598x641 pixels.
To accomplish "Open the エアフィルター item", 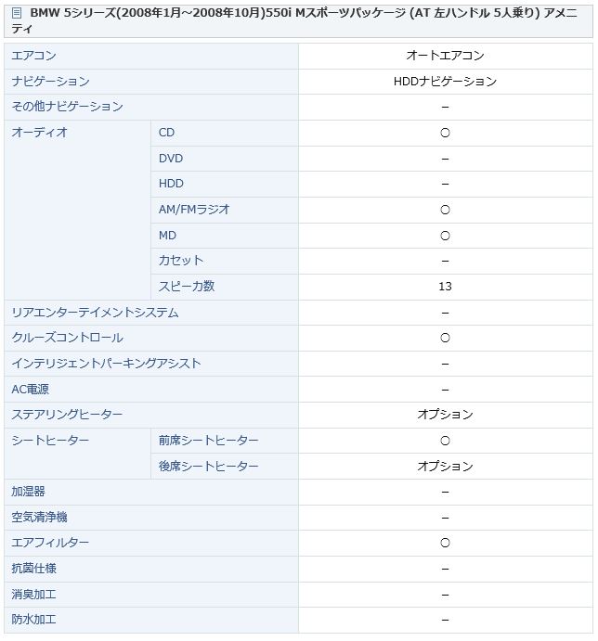I will point(50,543).
